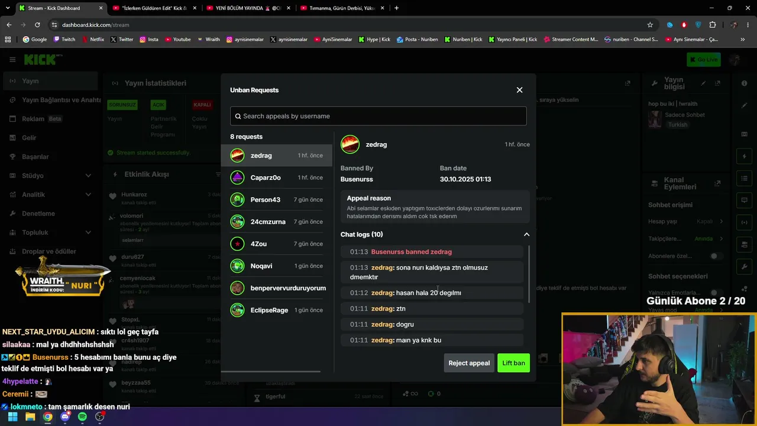Expand the Analitik menu
757x426 pixels.
click(x=50, y=195)
